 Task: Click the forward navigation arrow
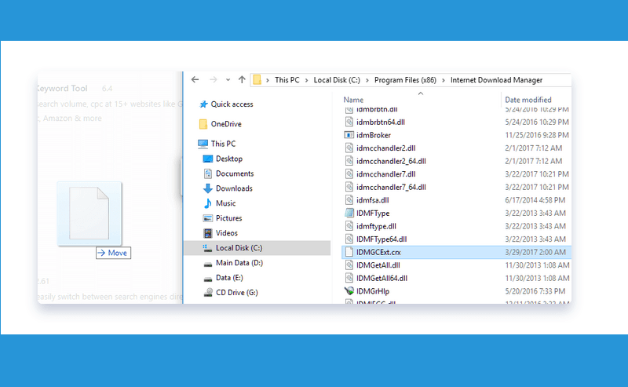tap(213, 80)
